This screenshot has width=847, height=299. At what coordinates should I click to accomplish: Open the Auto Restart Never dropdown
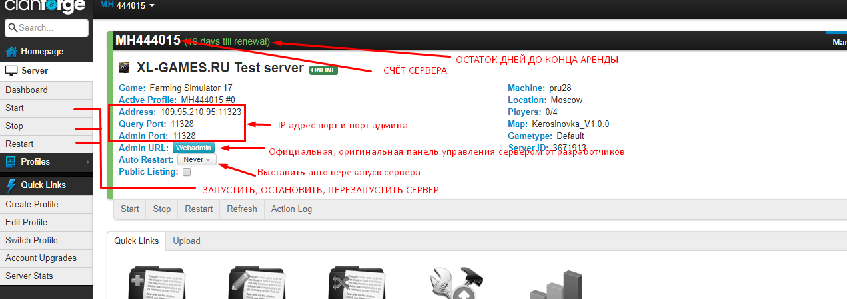point(197,160)
